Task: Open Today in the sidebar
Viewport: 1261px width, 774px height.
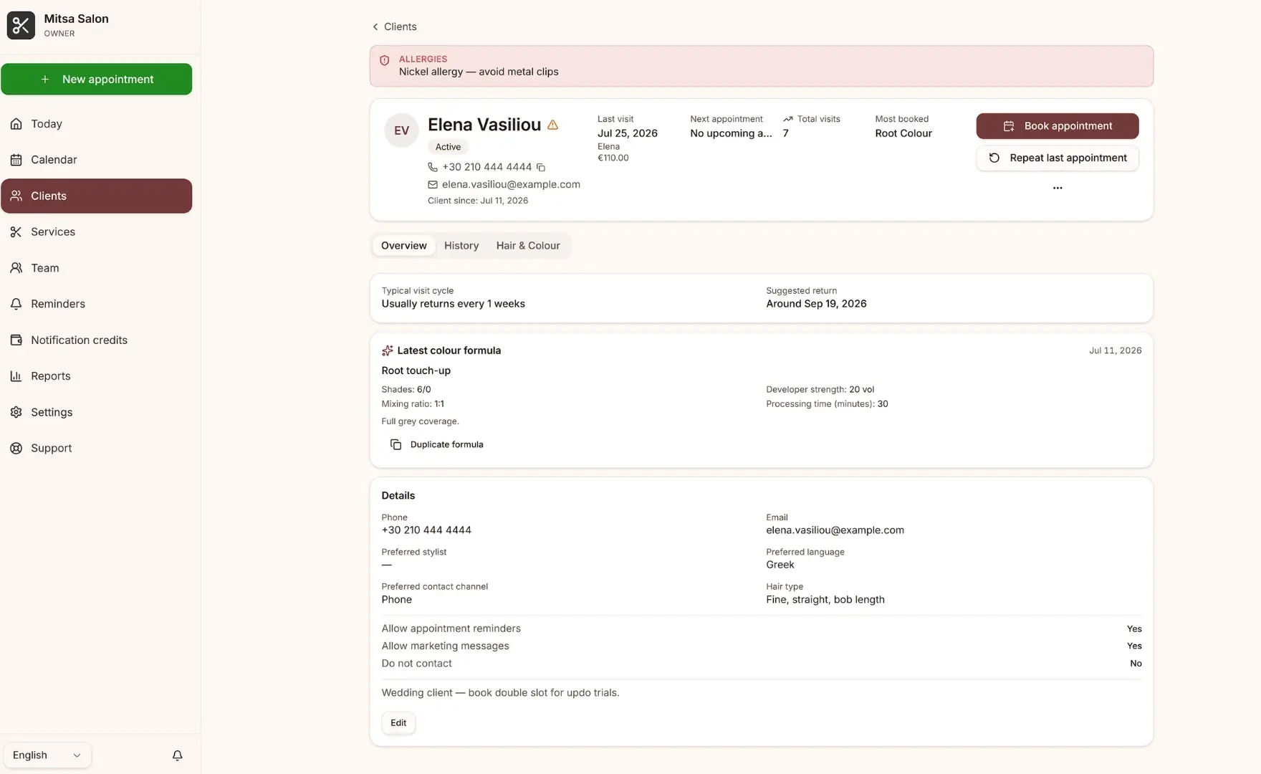Action: 96,124
